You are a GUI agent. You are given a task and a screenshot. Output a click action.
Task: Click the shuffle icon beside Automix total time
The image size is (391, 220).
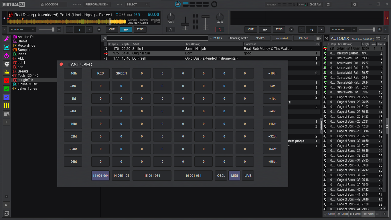pyautogui.click(x=378, y=38)
